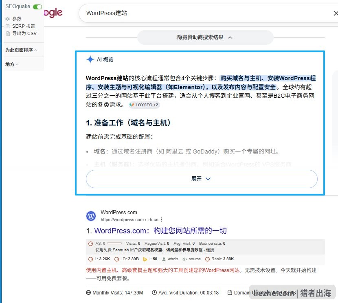Click the 连接 Semrush link
Screen dimensions: 338x303
[210, 250]
